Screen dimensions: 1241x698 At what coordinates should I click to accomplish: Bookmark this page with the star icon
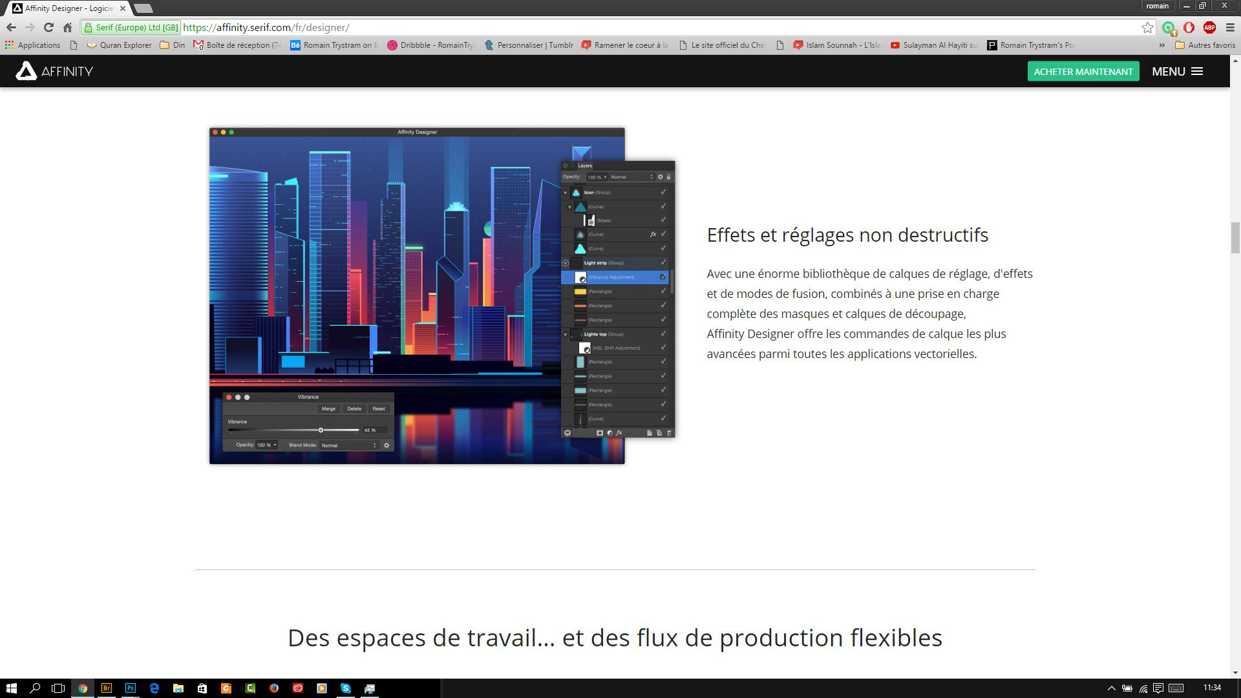click(x=1147, y=27)
